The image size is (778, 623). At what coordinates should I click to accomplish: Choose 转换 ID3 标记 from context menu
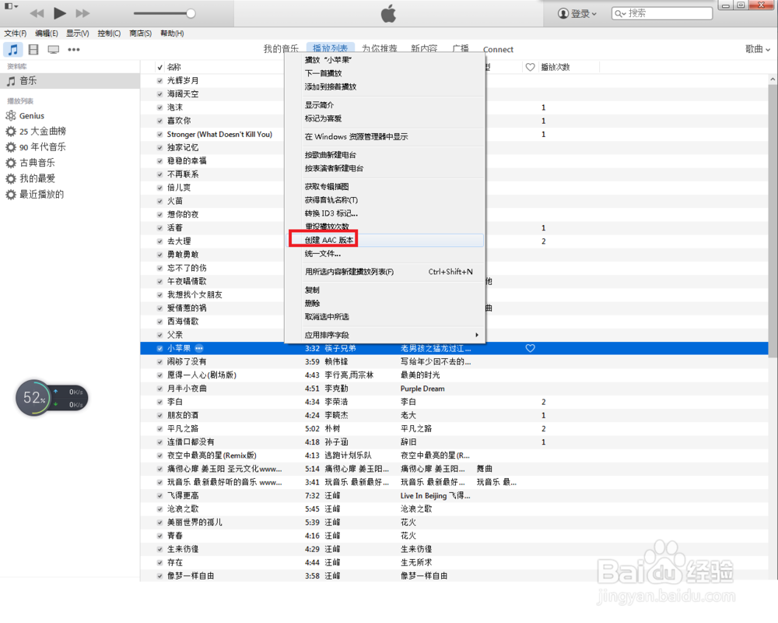point(386,213)
